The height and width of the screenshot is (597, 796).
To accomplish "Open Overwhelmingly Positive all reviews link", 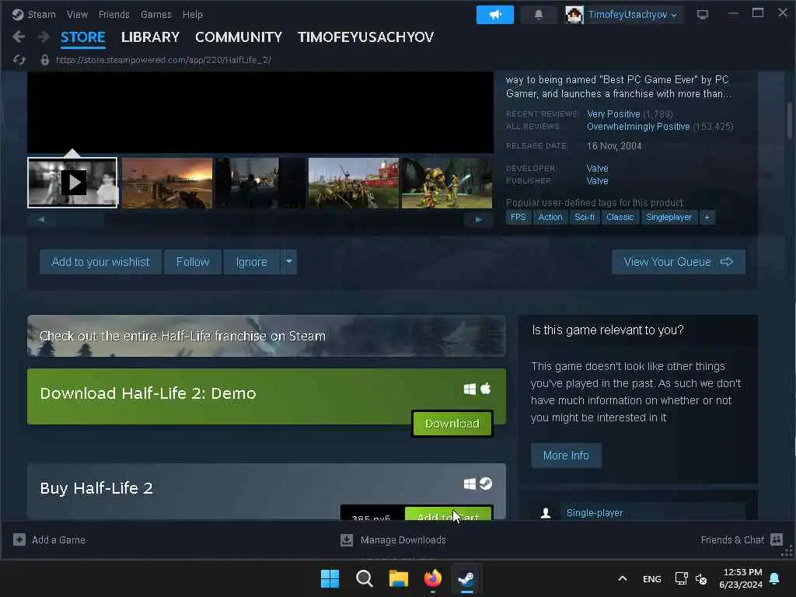I will [638, 127].
